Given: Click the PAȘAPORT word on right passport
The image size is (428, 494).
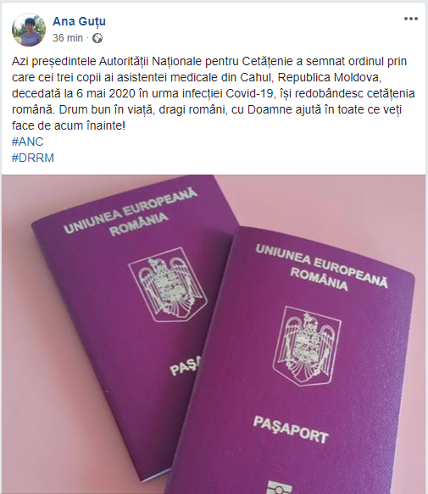Looking at the screenshot, I should 291,430.
